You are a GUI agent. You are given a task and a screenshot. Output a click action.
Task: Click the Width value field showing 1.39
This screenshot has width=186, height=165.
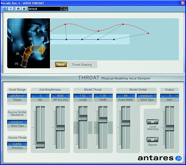point(103,96)
